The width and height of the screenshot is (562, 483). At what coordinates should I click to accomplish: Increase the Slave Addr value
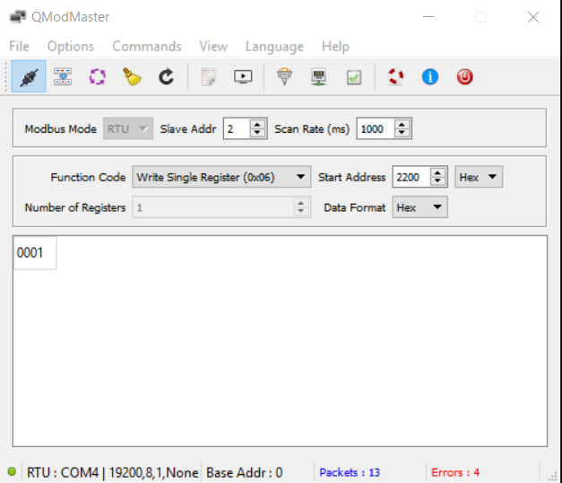coord(257,124)
